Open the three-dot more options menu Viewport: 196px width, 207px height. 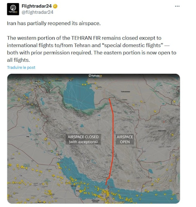click(177, 6)
